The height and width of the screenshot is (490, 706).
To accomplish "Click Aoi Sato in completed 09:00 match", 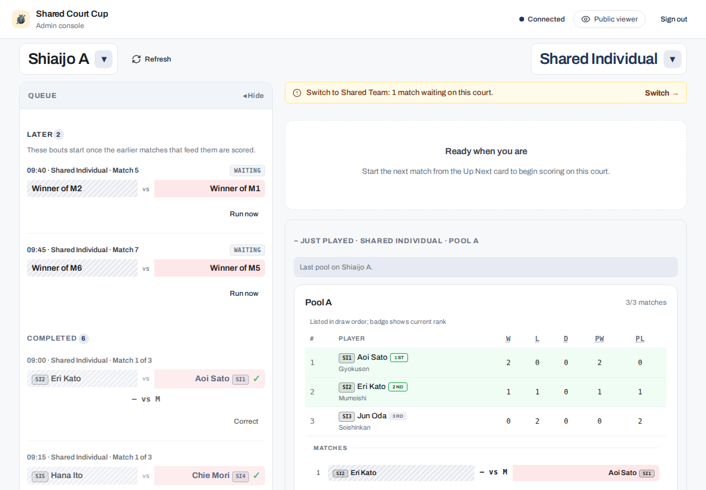I will (x=209, y=378).
